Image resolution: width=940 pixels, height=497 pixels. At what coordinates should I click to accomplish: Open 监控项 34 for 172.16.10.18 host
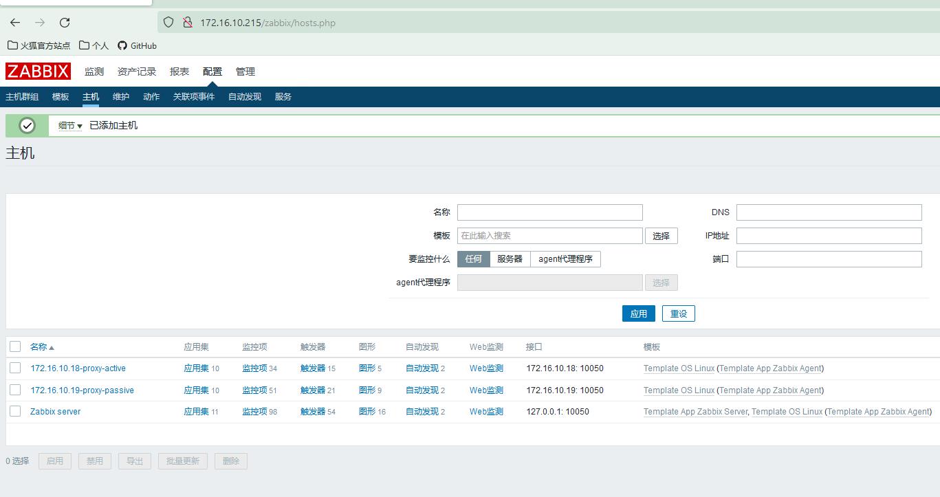[254, 368]
